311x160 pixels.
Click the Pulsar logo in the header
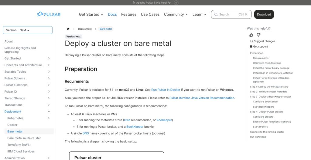[x=49, y=14]
